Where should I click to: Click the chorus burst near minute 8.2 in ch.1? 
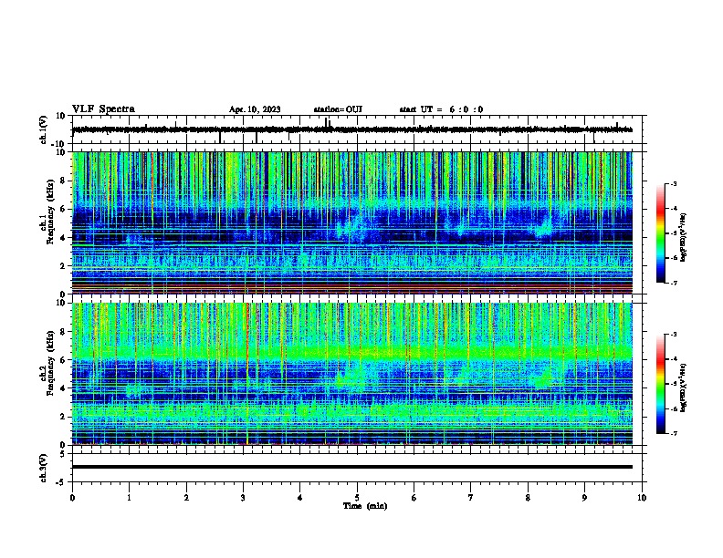[543, 228]
